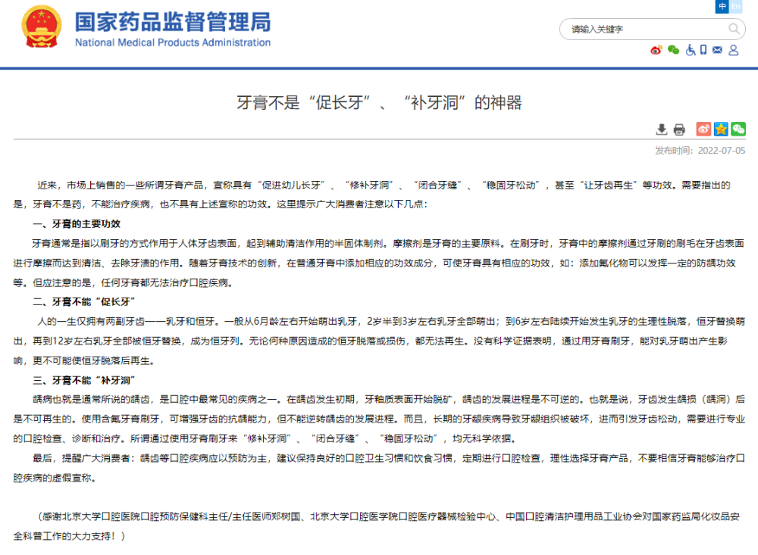Download the article using the download icon
The height and width of the screenshot is (555, 758).
coord(662,129)
